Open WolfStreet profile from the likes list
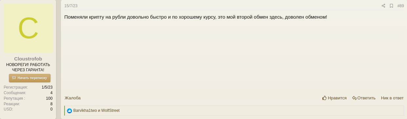Viewport: 407px width, 119px height. click(x=110, y=110)
